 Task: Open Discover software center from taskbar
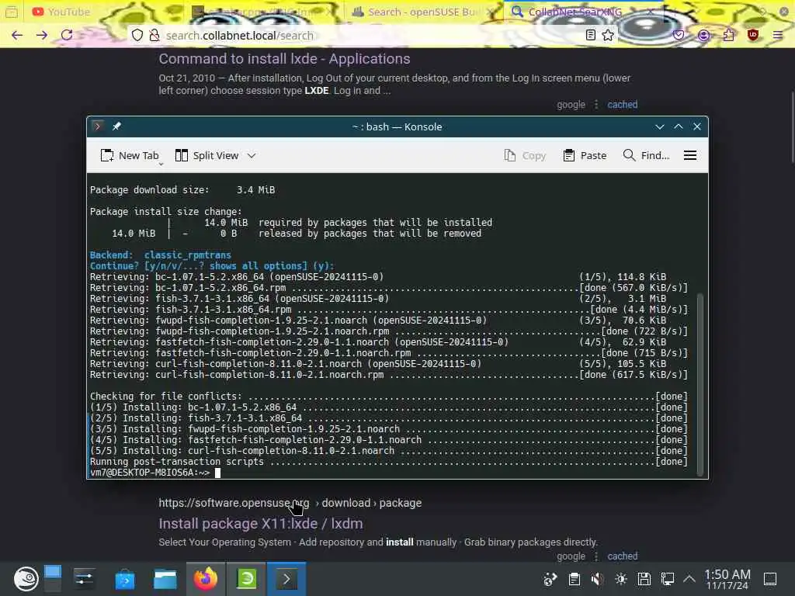[x=125, y=579]
